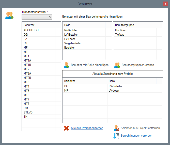This screenshot has width=170, height=145.
Task: Open the Mandantenauswahl dropdown
Action: (37, 17)
